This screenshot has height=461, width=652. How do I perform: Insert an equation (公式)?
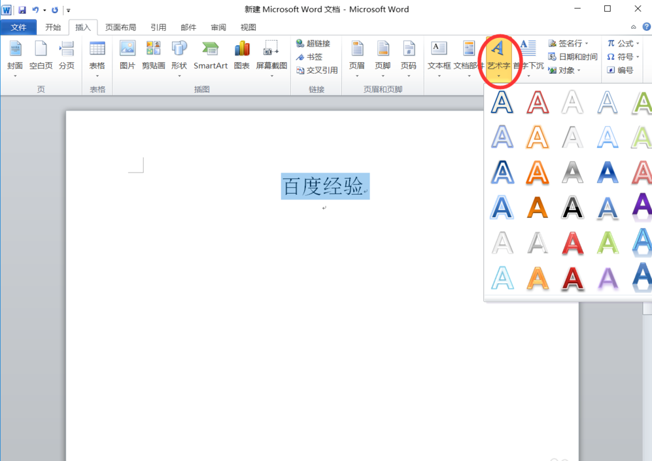click(x=620, y=43)
